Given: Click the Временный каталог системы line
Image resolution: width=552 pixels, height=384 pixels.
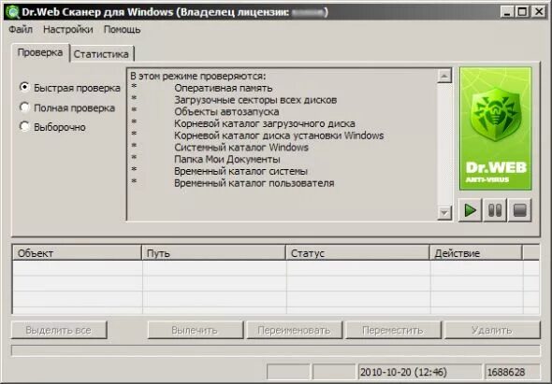Looking at the screenshot, I should click(240, 171).
